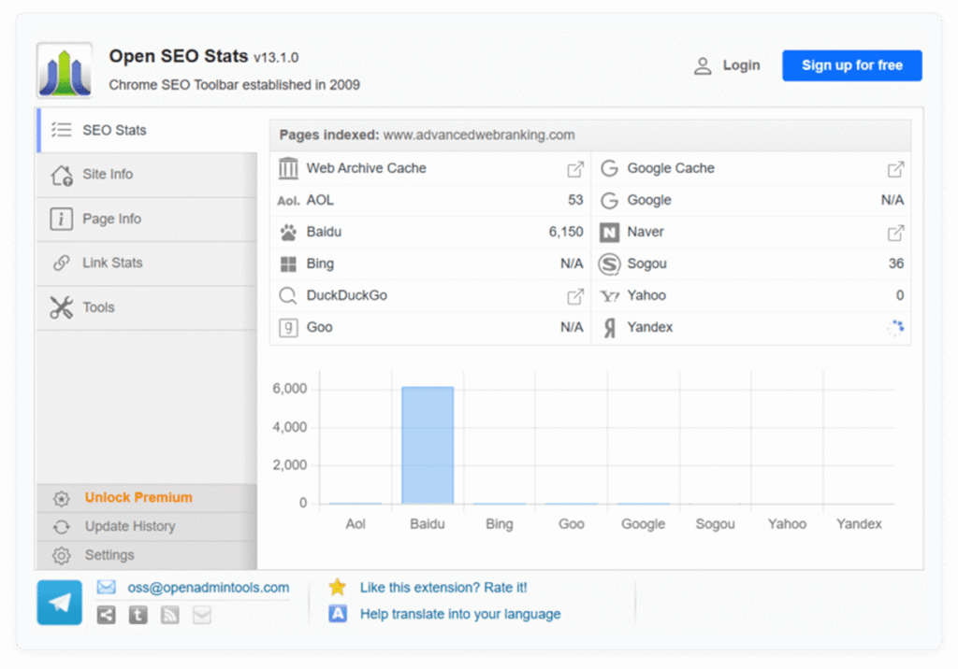Click the Open SEO Stats logo icon
The image size is (958, 669).
pos(65,71)
